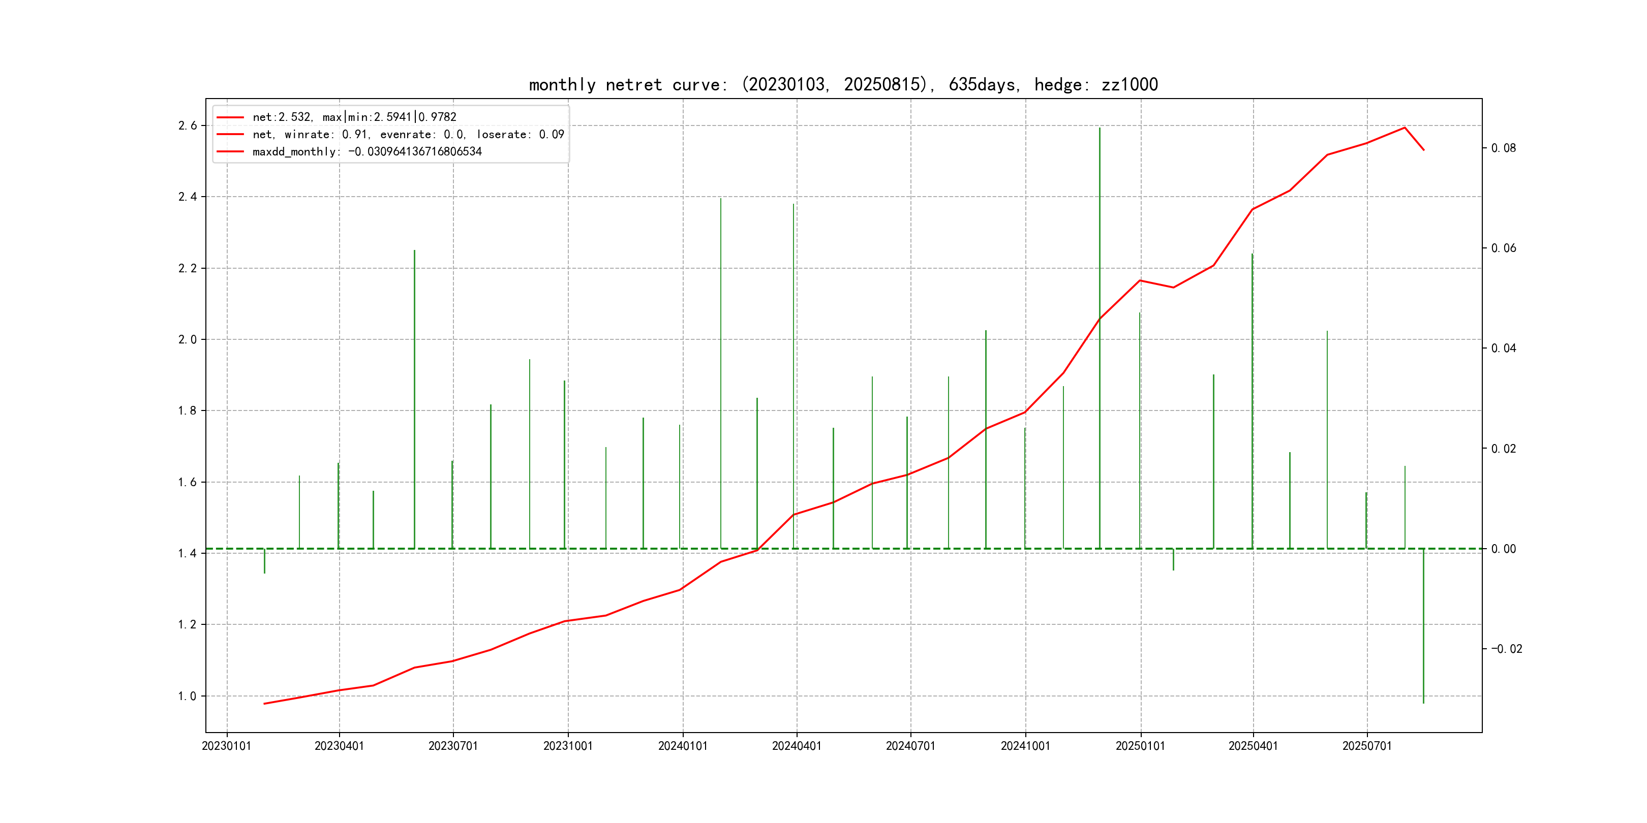Click the 'net:2.532' legend entry
Screen dimensions: 1647x823
pos(354,117)
